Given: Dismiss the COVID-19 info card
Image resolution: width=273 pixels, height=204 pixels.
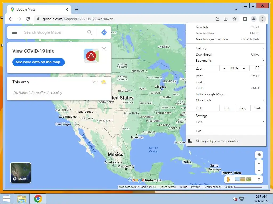Looking at the screenshot, I should [x=104, y=49].
